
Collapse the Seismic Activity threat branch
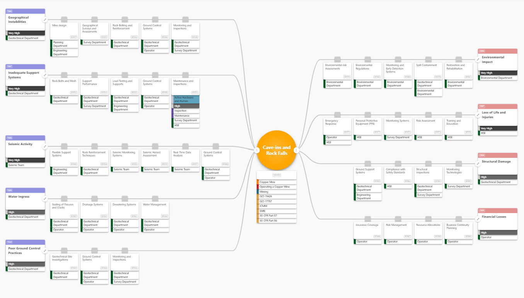(45, 146)
